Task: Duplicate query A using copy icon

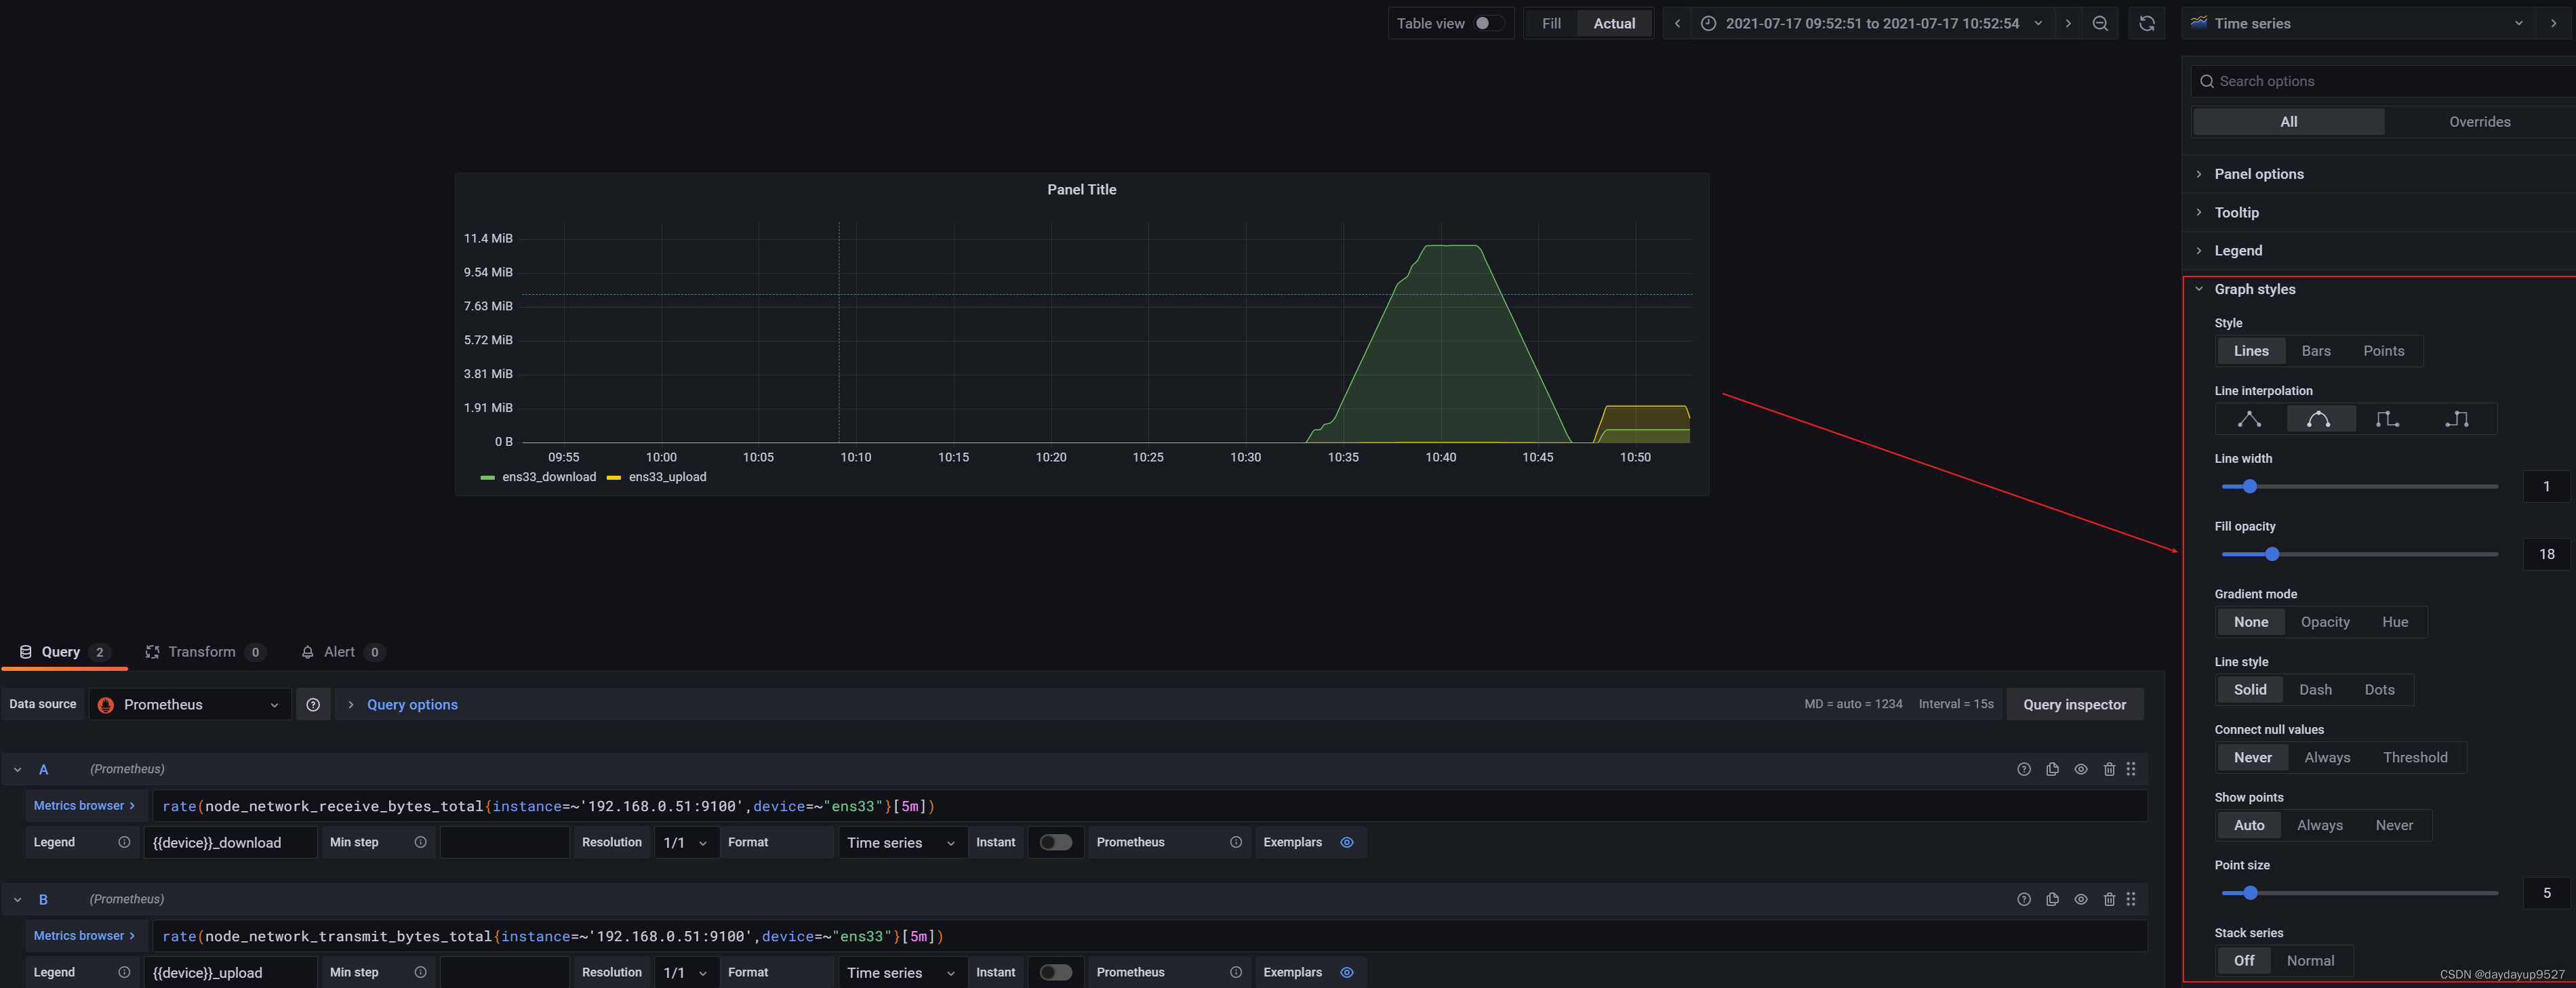Action: [x=2052, y=769]
